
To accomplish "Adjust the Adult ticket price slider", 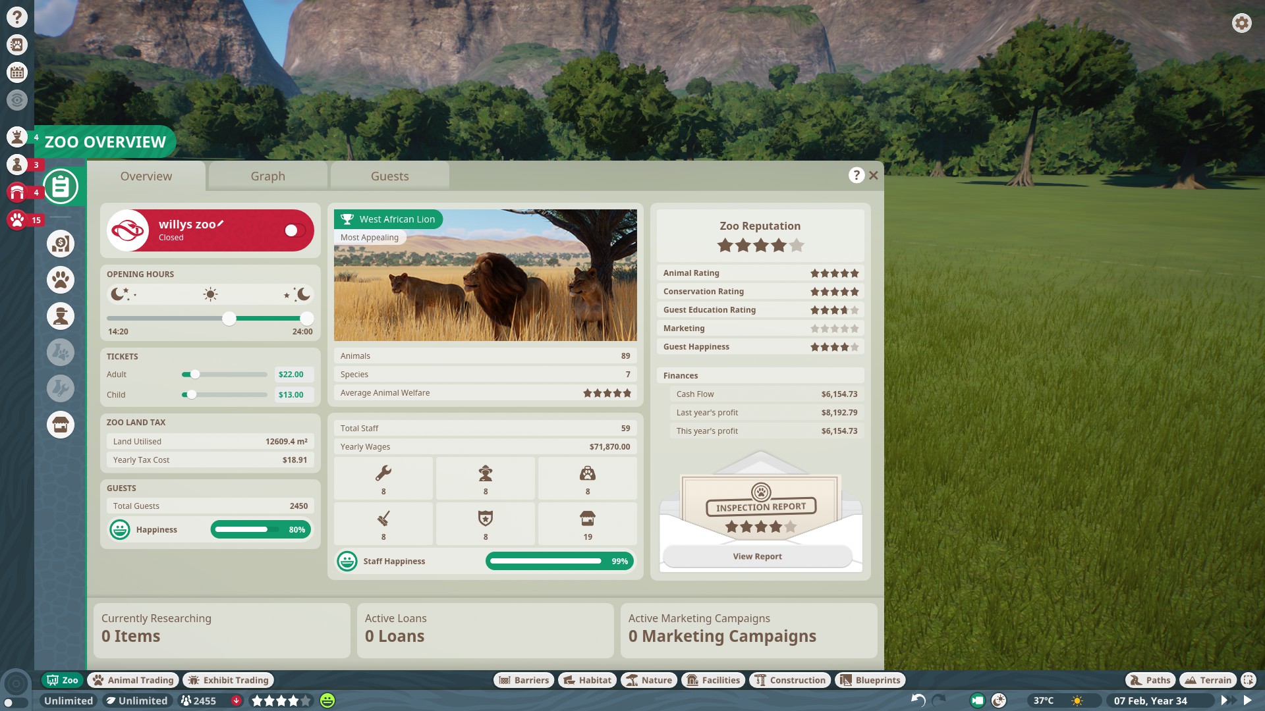I will click(194, 375).
